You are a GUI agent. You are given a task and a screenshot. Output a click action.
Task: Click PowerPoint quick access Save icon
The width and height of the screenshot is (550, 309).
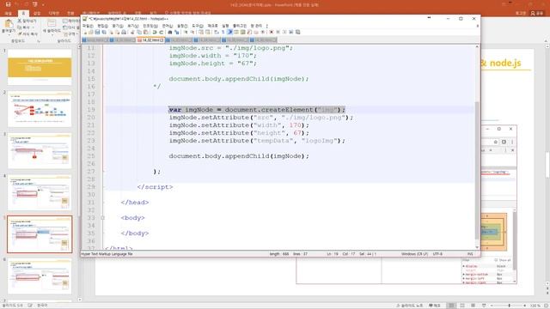click(8, 4)
